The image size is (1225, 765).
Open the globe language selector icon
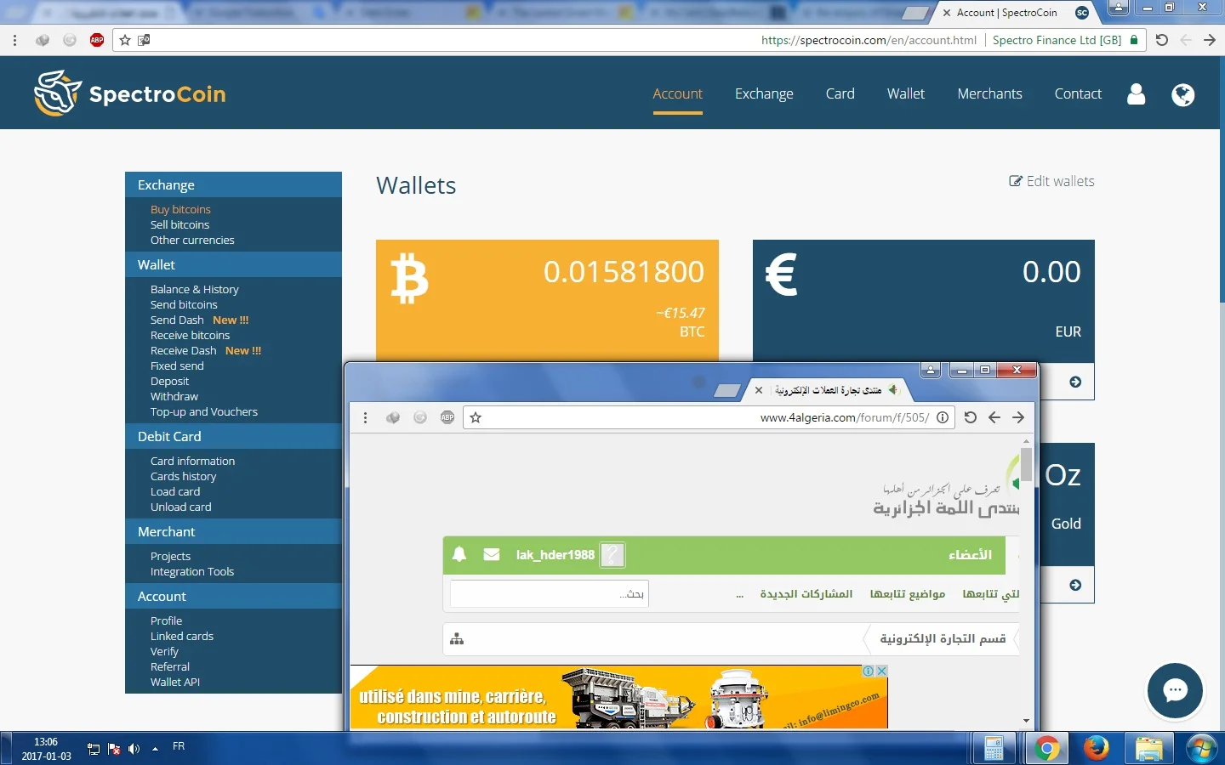pyautogui.click(x=1182, y=94)
